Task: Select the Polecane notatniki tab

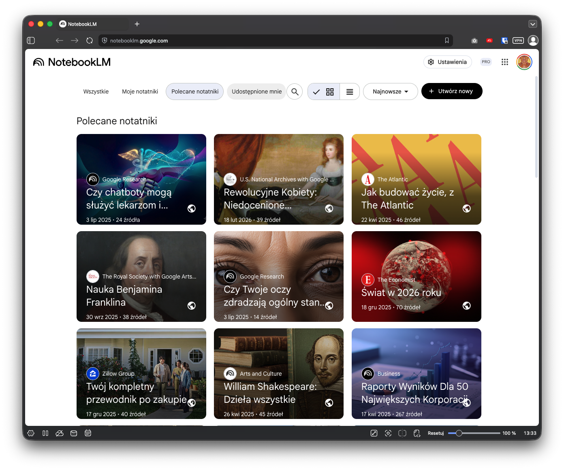Action: click(195, 91)
